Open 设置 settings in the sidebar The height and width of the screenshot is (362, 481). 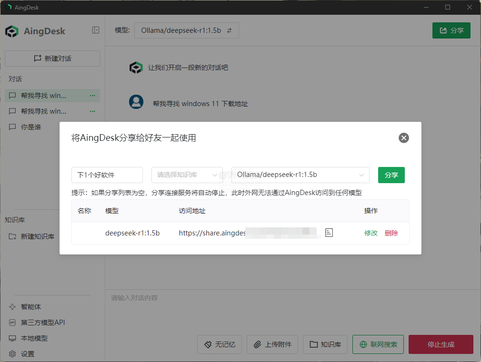coord(27,354)
